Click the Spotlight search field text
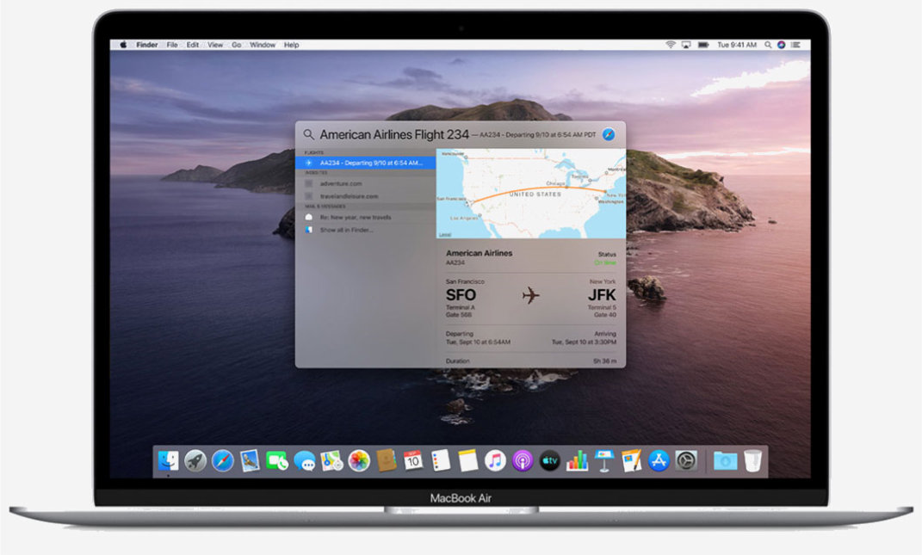This screenshot has width=922, height=555. tap(394, 134)
